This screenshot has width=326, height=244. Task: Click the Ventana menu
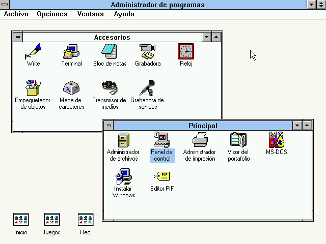(x=91, y=14)
